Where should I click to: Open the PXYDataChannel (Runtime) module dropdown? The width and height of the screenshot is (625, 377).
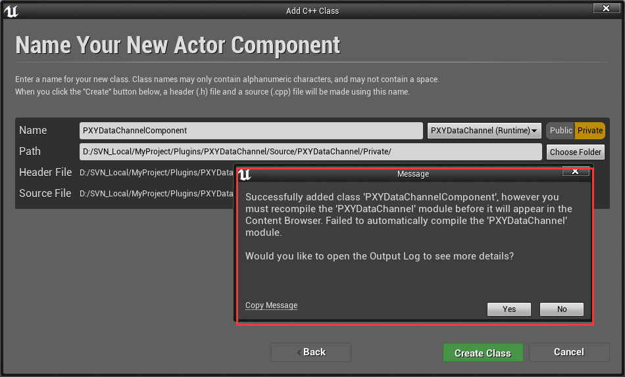(x=484, y=131)
